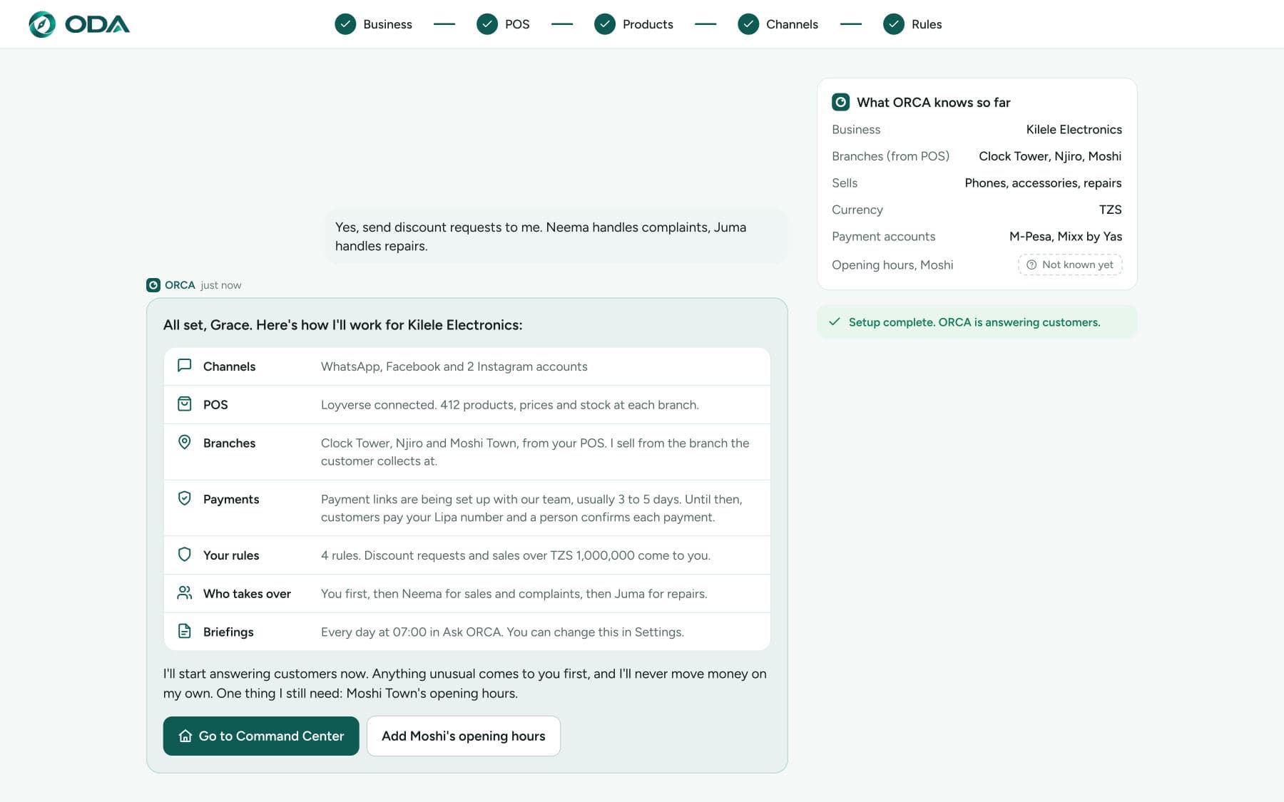This screenshot has width=1284, height=802.
Task: Click the Business step checkmark icon
Action: (345, 24)
